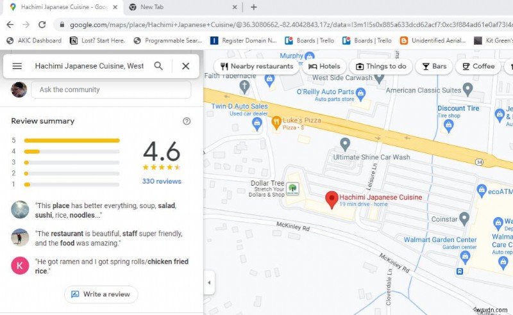The width and height of the screenshot is (513, 315).
Task: Clear the search with the X icon
Action: (185, 66)
